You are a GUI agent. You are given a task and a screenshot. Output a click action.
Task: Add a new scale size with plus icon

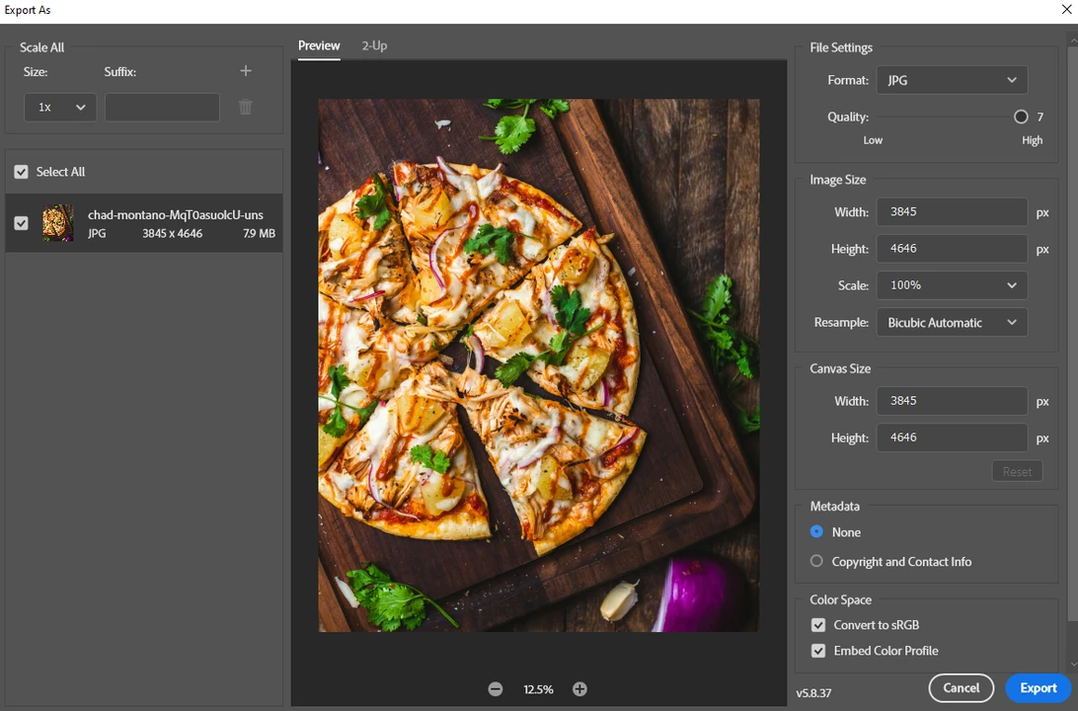[x=246, y=71]
